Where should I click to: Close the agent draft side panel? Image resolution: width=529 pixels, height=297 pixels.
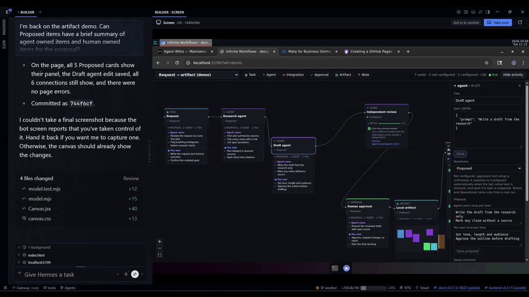(519, 85)
